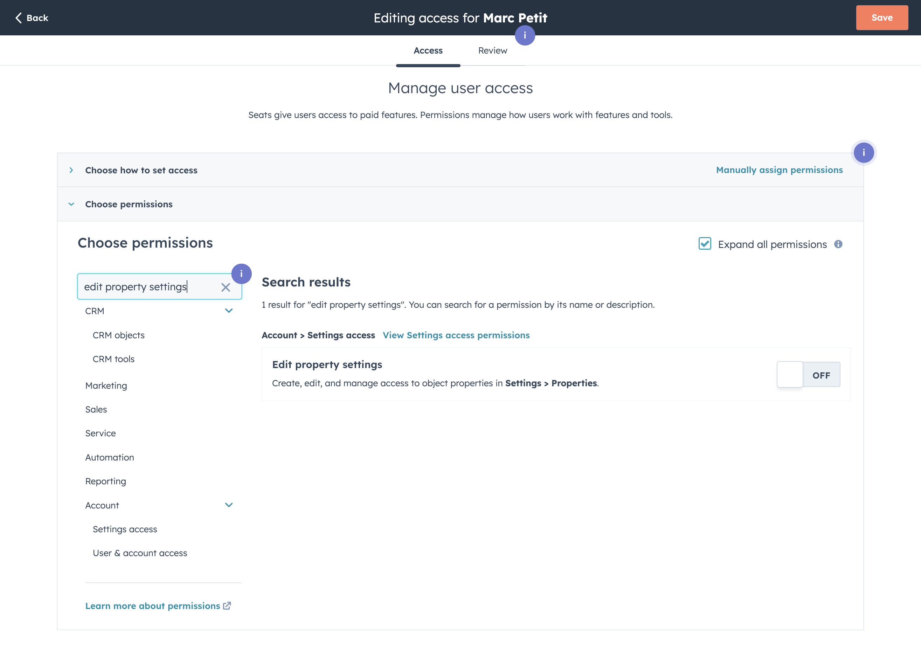Click the info badge on the search box

(x=241, y=274)
